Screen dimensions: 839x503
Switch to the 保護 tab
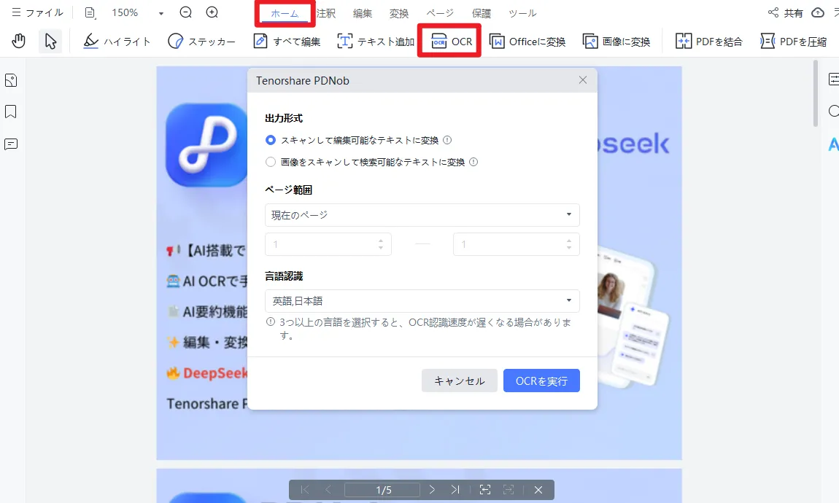point(481,13)
